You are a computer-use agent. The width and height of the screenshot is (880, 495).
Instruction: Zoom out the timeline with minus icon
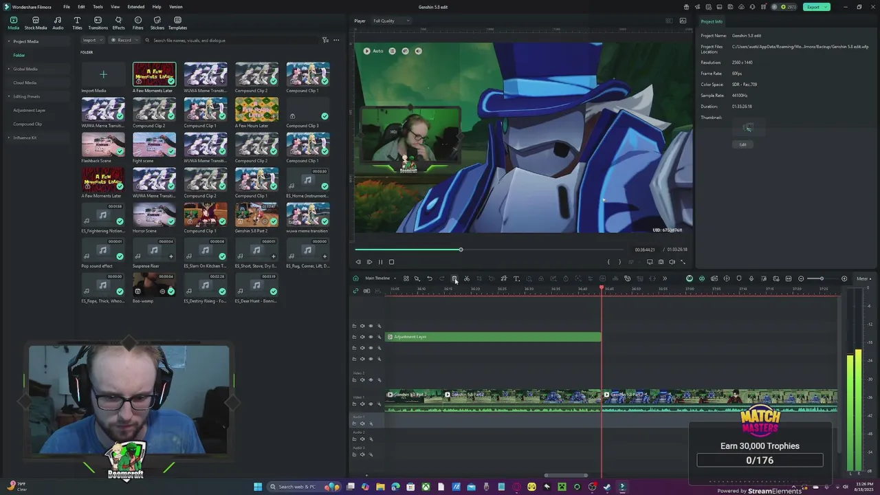pyautogui.click(x=801, y=278)
